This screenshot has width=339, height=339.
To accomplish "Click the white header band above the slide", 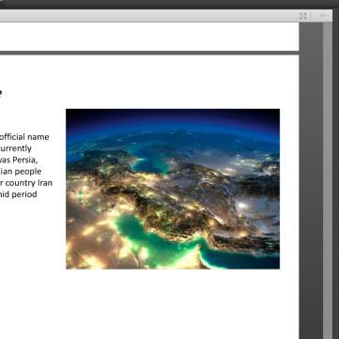I will coord(149,37).
